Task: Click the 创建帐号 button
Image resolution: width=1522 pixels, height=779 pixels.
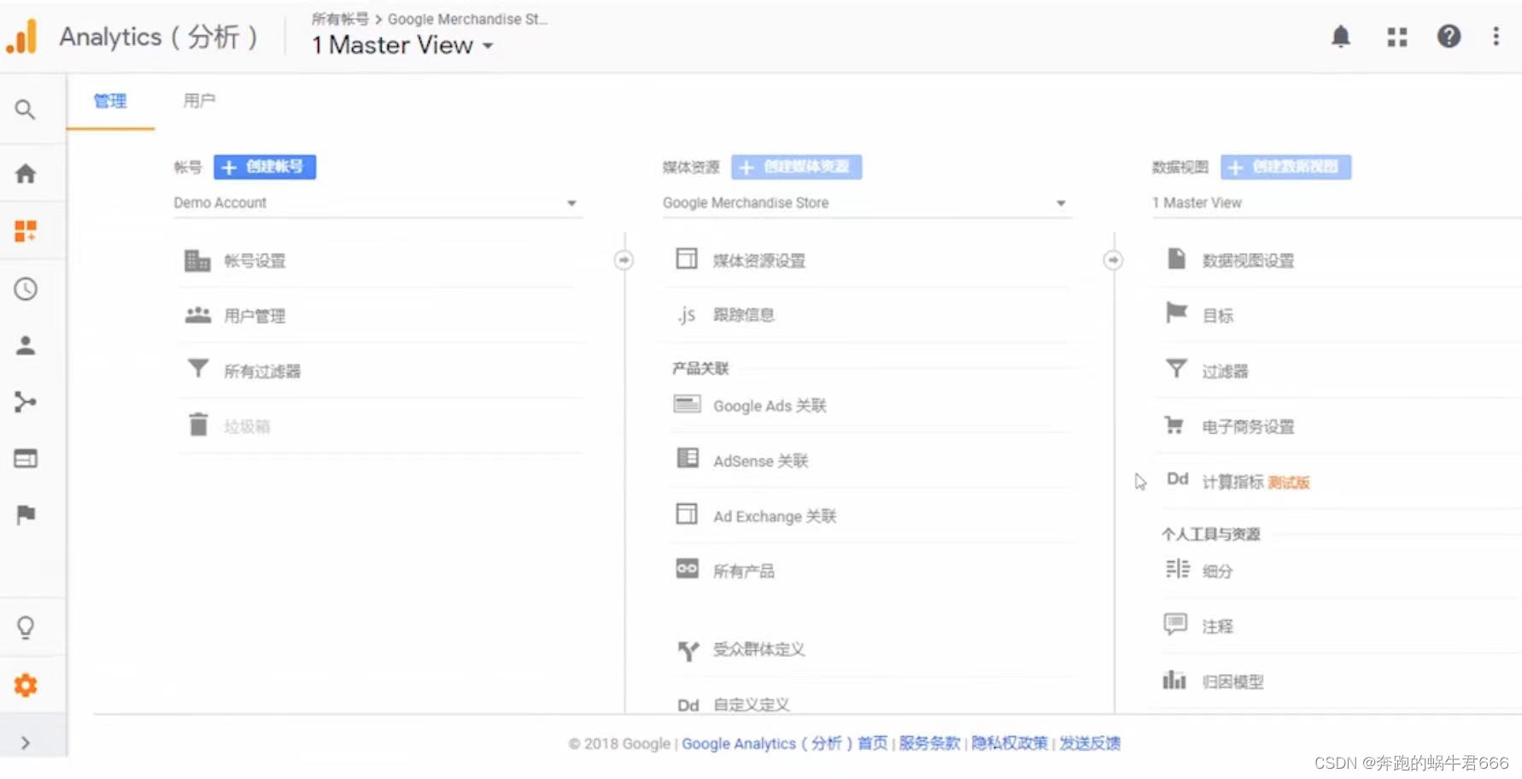Action: (x=265, y=167)
